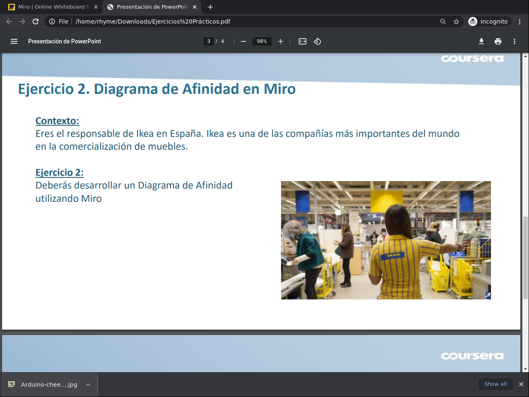Image resolution: width=529 pixels, height=397 pixels.
Task: Click the text 'Deberás desarrollar un Diagrama de Afinidad'
Action: click(134, 185)
